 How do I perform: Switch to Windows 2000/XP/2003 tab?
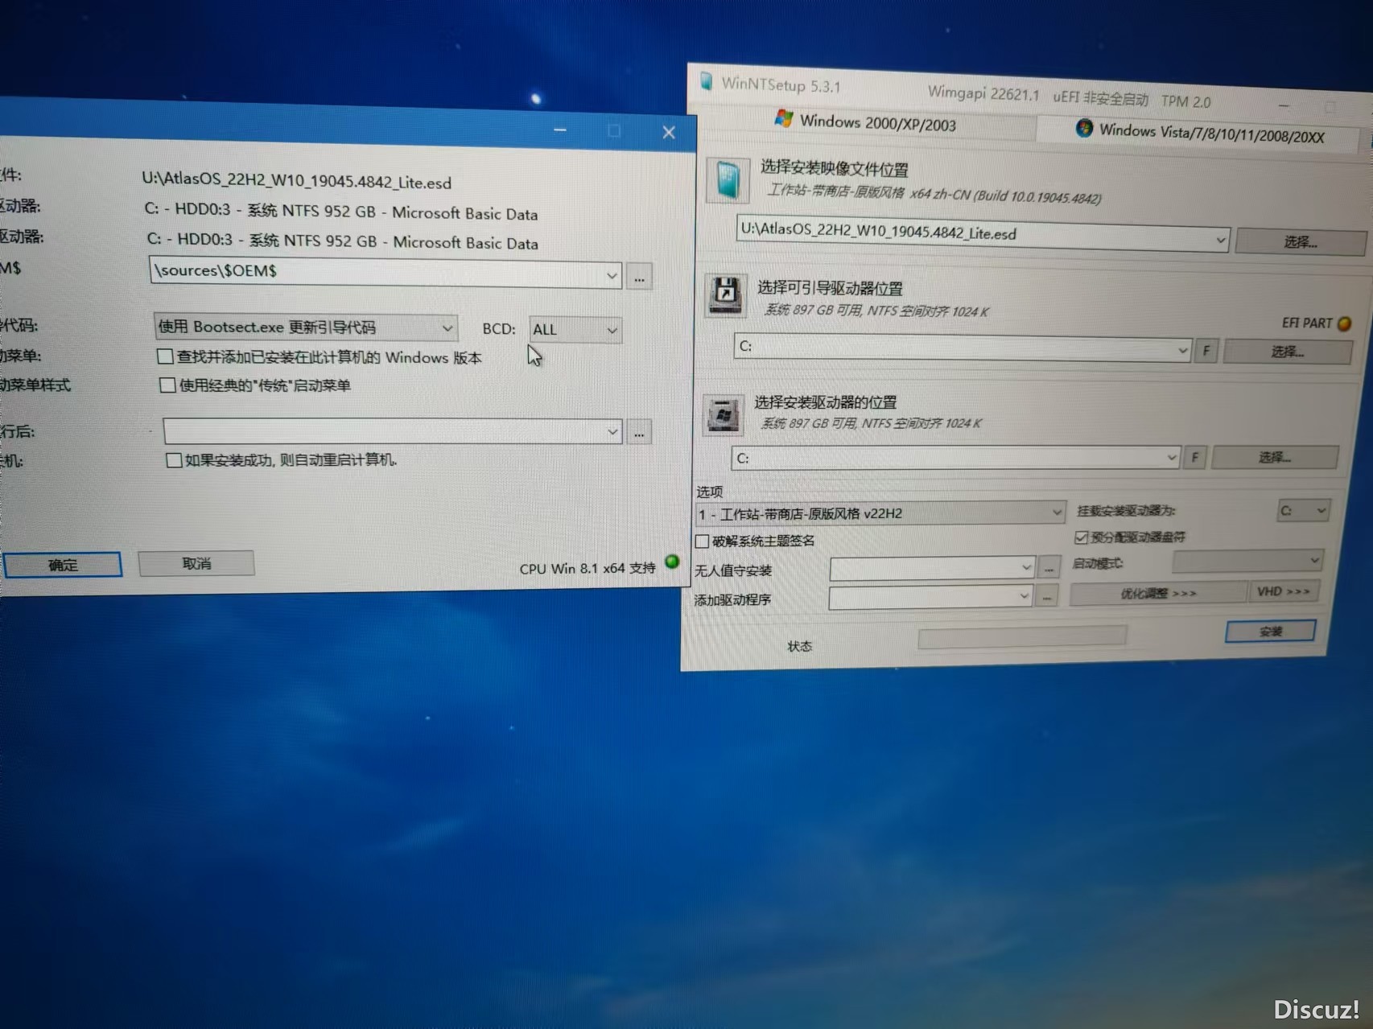coord(866,122)
